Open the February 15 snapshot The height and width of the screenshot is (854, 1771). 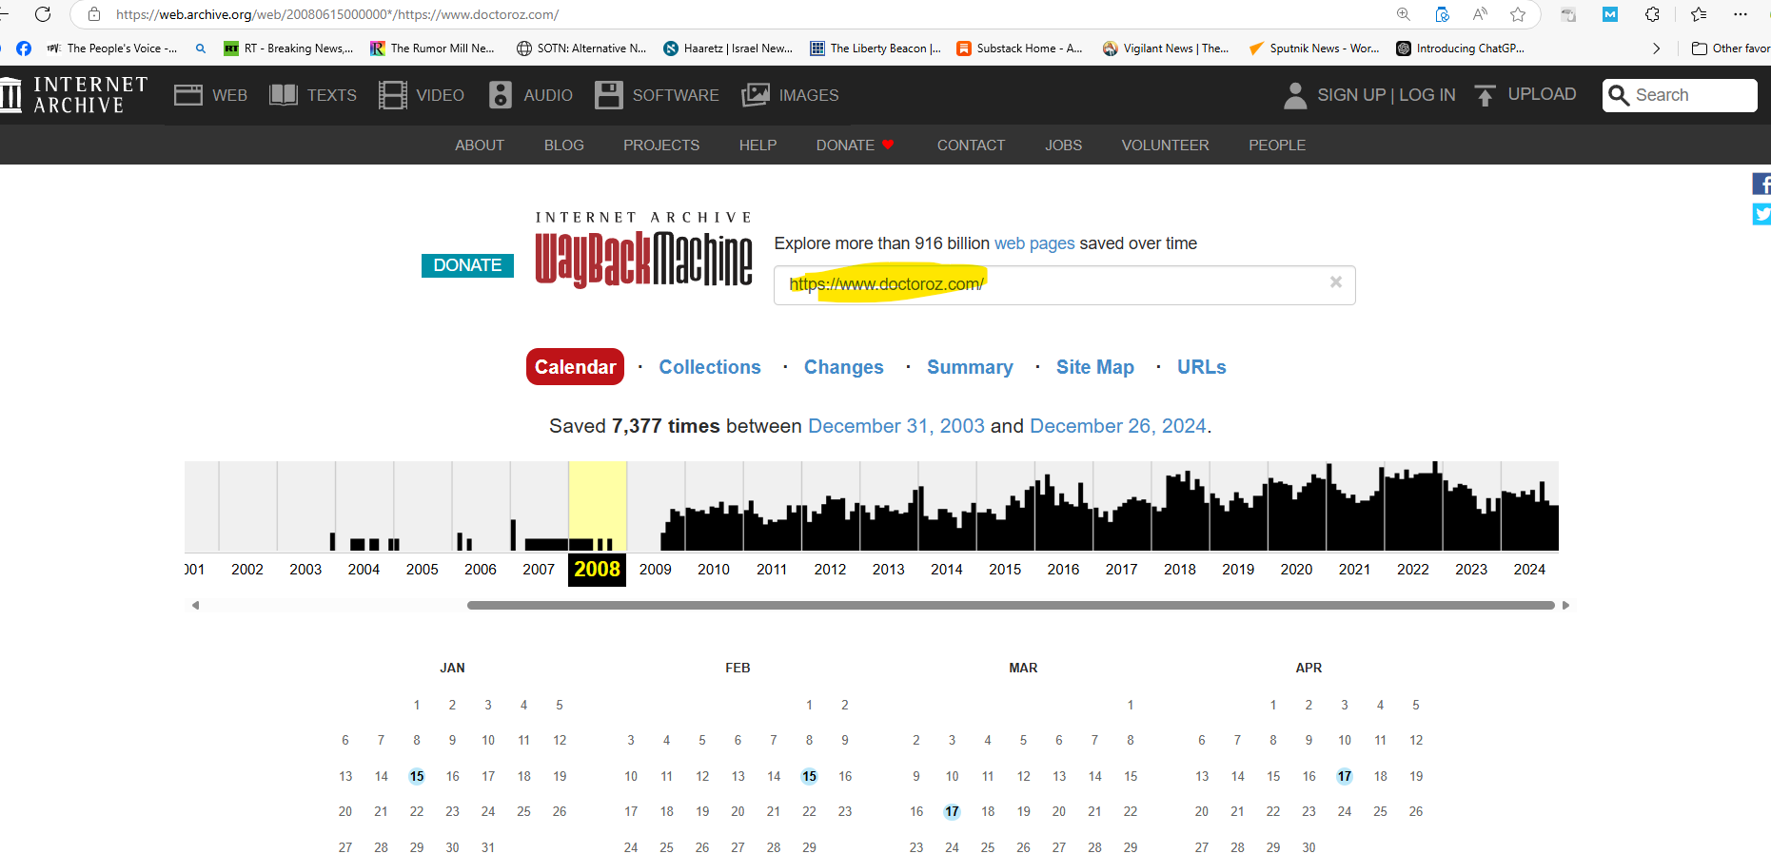click(x=809, y=776)
